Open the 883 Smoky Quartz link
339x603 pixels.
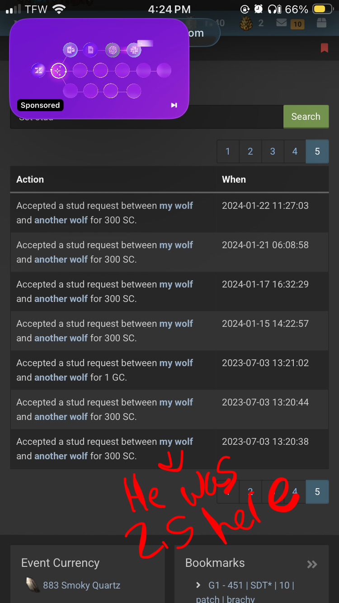(81, 585)
